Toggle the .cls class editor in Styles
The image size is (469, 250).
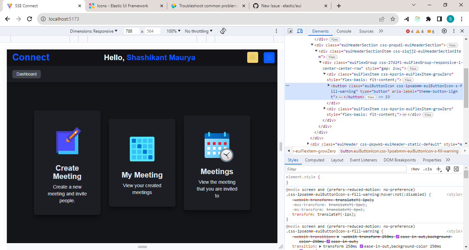click(428, 169)
